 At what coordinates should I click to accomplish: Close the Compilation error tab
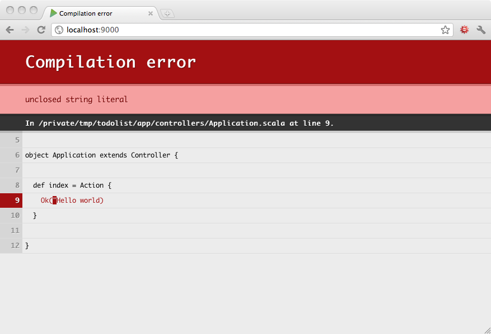click(x=151, y=13)
